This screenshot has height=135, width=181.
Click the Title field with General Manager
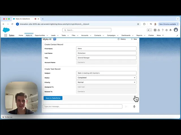coord(106,58)
